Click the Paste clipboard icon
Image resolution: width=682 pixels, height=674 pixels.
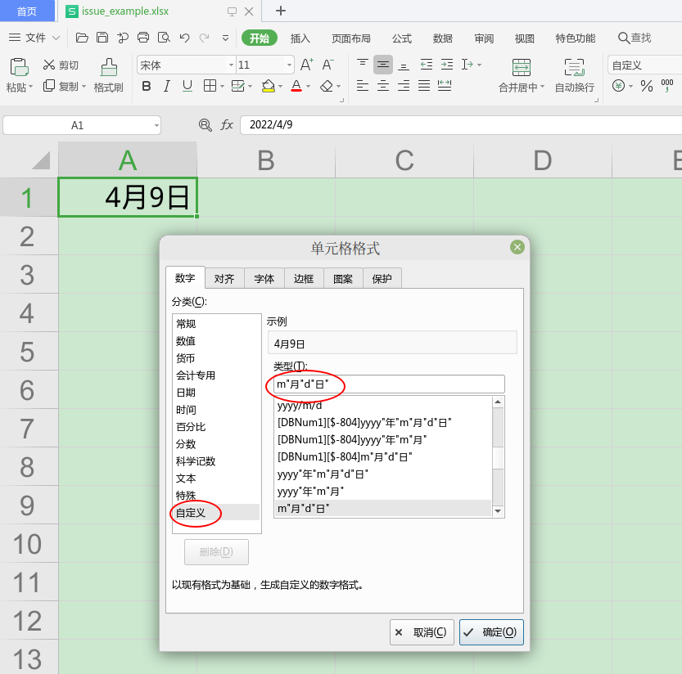(19, 67)
